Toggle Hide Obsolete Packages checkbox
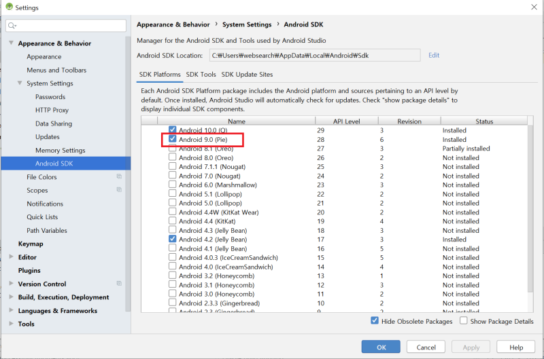 click(x=375, y=320)
